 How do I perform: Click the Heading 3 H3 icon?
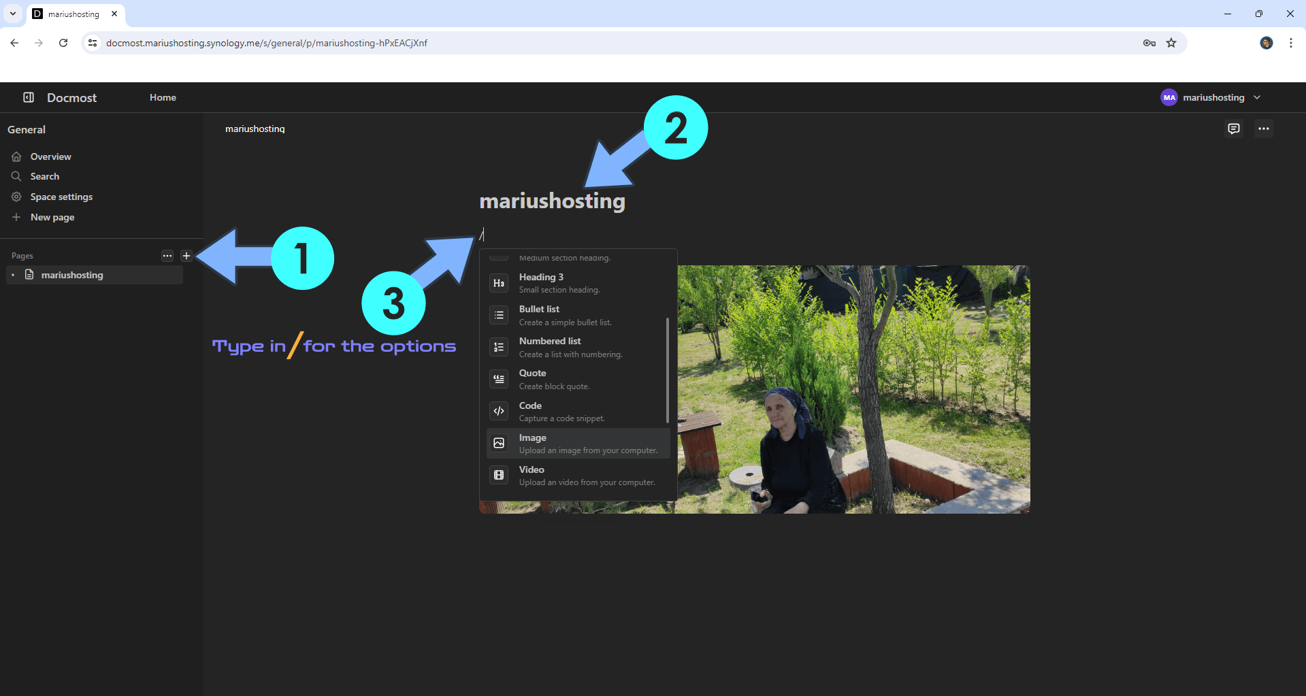(x=499, y=283)
